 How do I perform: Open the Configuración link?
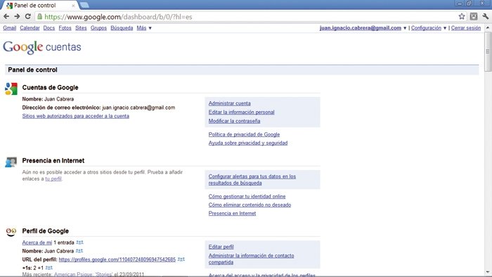(426, 28)
